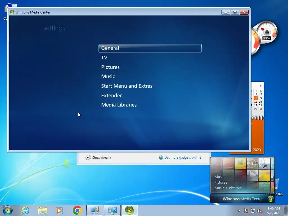Select Pictures in Media Center gadget
The width and height of the screenshot is (288, 216).
tap(221, 182)
